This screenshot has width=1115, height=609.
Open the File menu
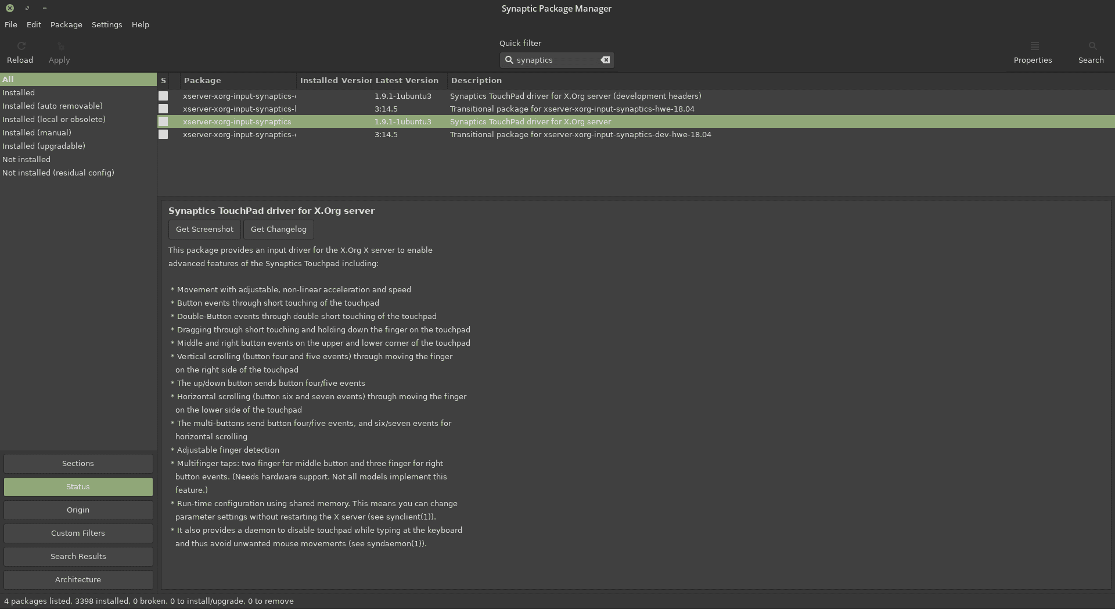pyautogui.click(x=11, y=24)
